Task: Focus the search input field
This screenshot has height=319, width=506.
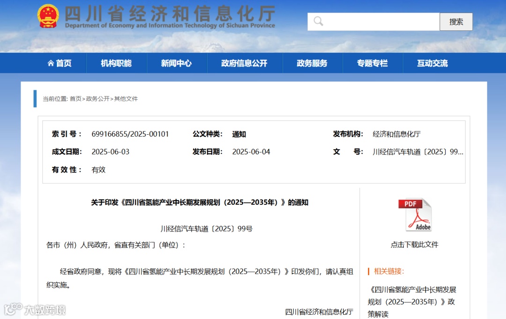Action: point(374,22)
